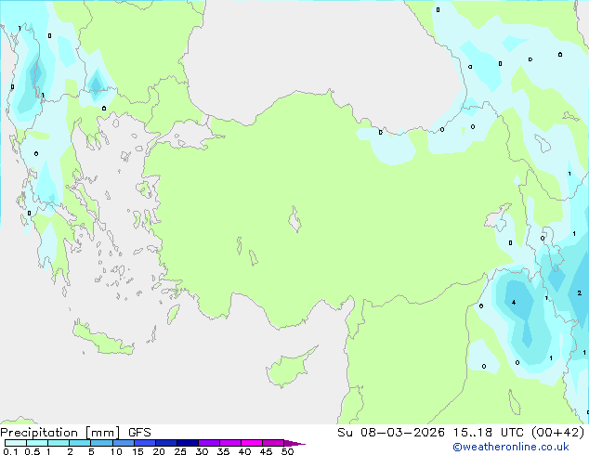Click the '20' legend label
The width and height of the screenshot is (589, 455).
(159, 451)
